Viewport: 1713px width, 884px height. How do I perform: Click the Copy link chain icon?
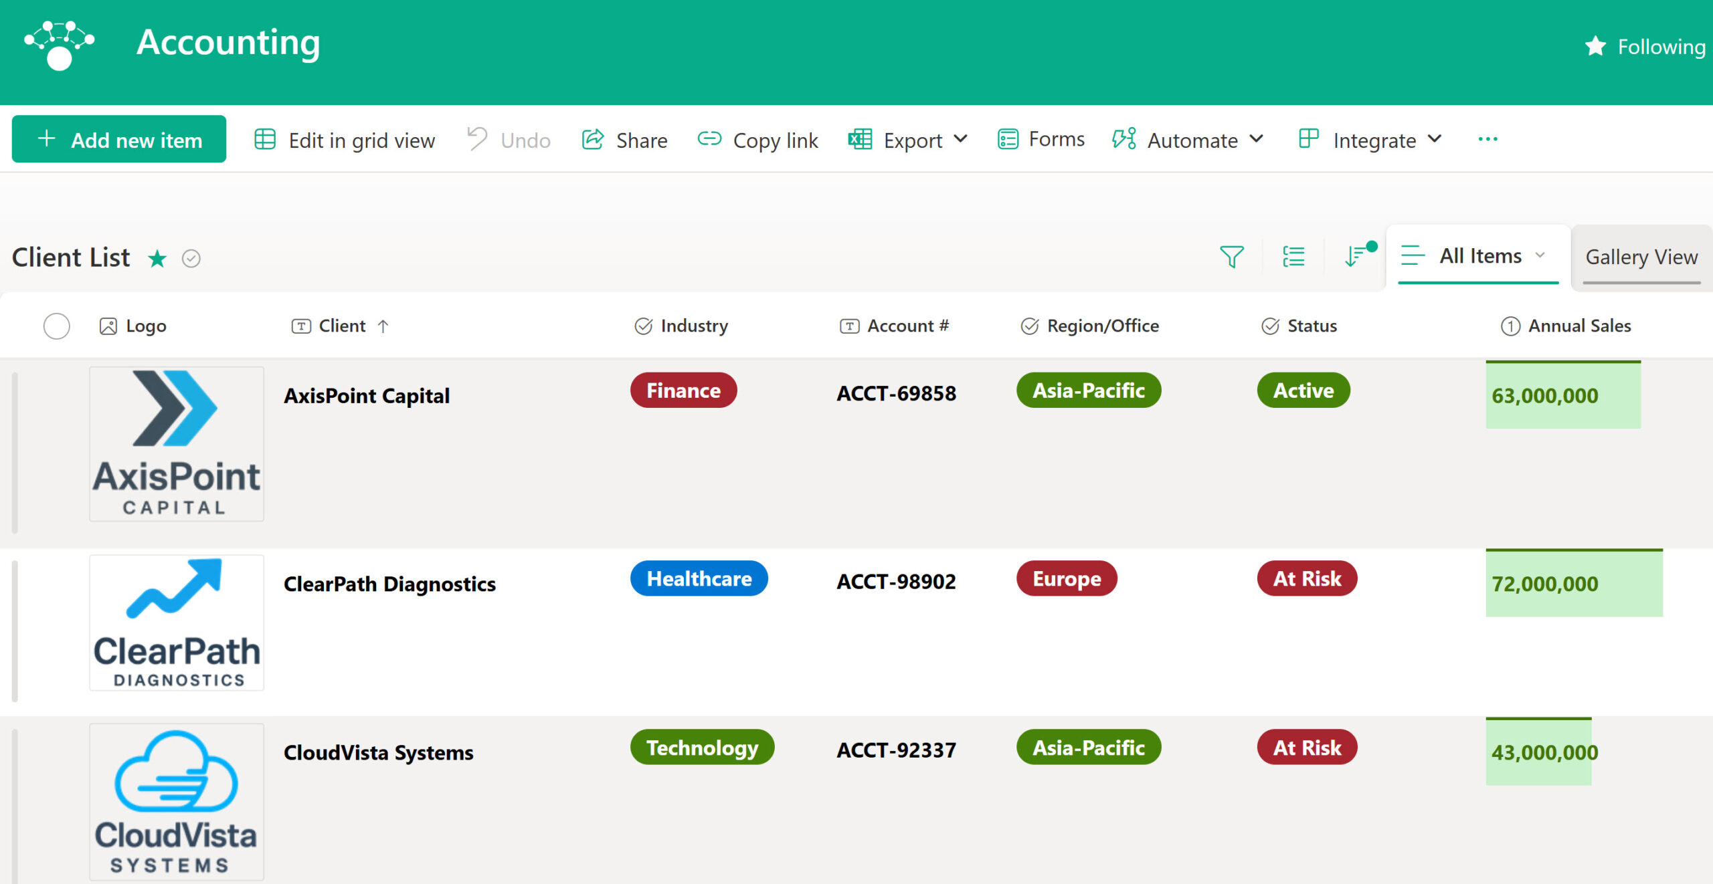(709, 138)
